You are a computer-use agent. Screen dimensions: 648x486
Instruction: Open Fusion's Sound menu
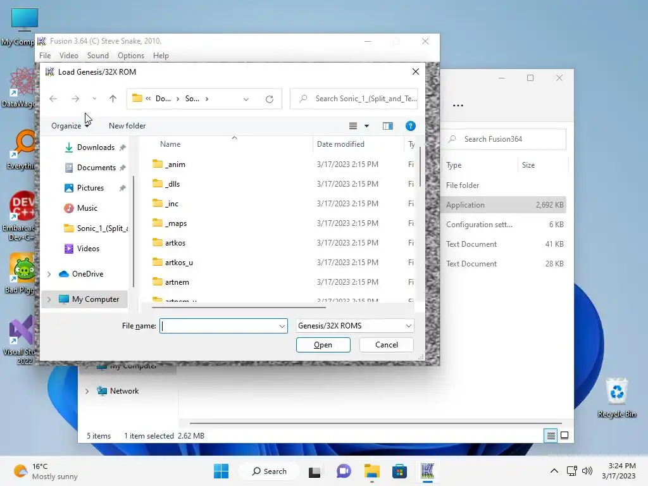coord(98,56)
